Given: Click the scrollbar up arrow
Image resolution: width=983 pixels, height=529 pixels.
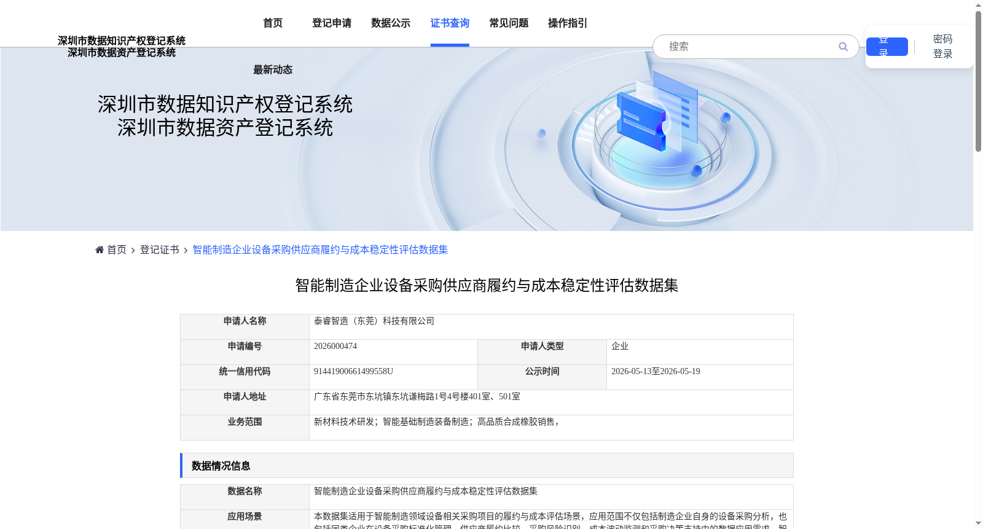Looking at the screenshot, I should point(978,5).
